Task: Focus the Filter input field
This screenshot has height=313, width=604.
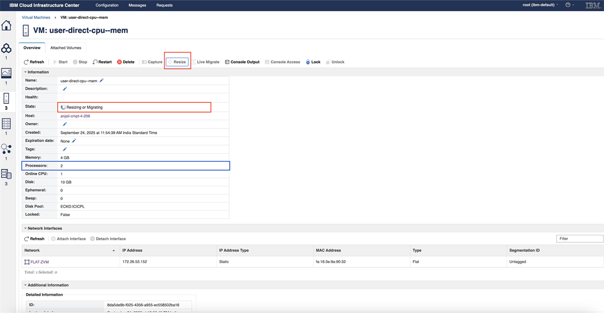Action: 580,239
